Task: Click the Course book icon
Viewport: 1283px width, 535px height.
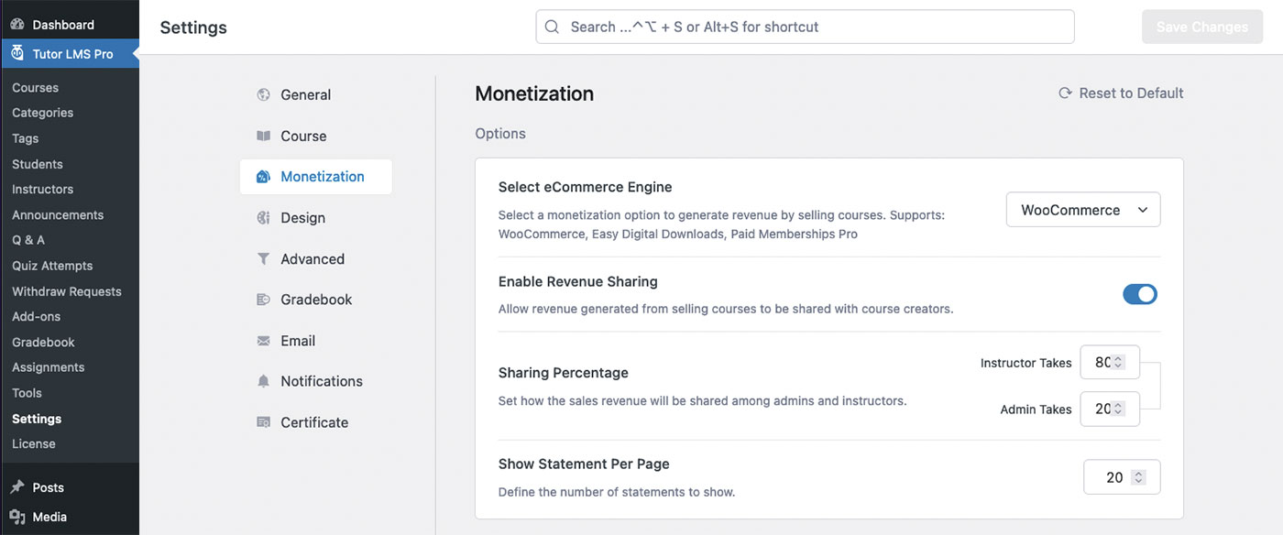Action: click(x=264, y=136)
